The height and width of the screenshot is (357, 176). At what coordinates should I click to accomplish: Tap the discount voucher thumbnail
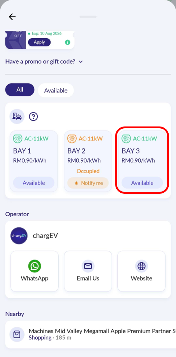(15, 40)
